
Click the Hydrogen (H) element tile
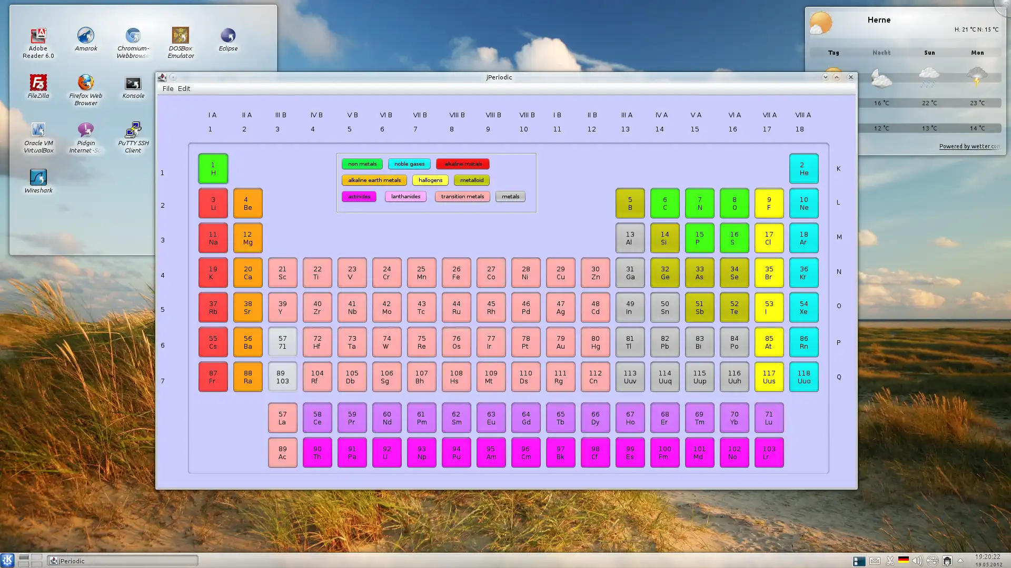(213, 168)
